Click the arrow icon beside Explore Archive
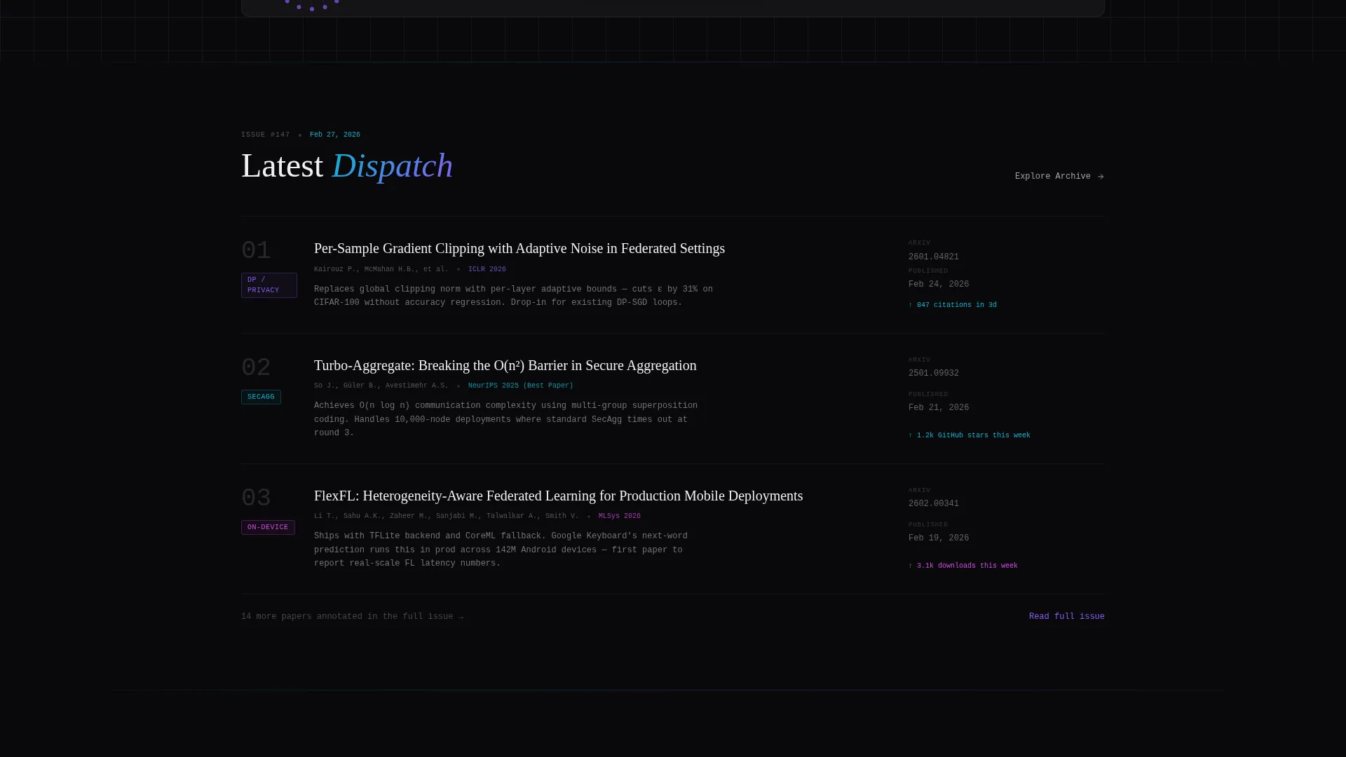Screen dimensions: 1346x757 click(x=1101, y=177)
